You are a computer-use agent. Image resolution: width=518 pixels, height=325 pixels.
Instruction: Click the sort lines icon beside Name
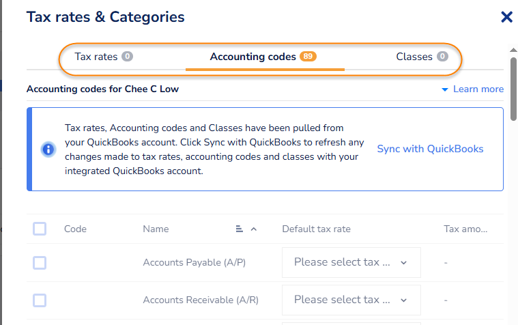tap(240, 229)
